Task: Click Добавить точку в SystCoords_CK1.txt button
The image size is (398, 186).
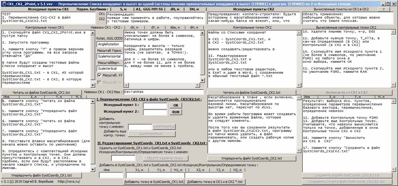Action: pyautogui.click(x=154, y=182)
